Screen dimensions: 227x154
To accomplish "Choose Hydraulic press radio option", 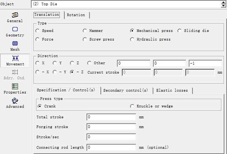I will 132,39.
